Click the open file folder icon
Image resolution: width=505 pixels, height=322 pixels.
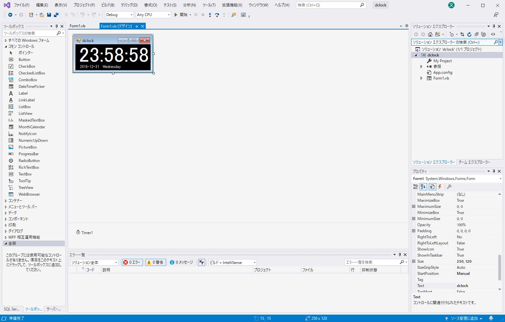pyautogui.click(x=42, y=15)
